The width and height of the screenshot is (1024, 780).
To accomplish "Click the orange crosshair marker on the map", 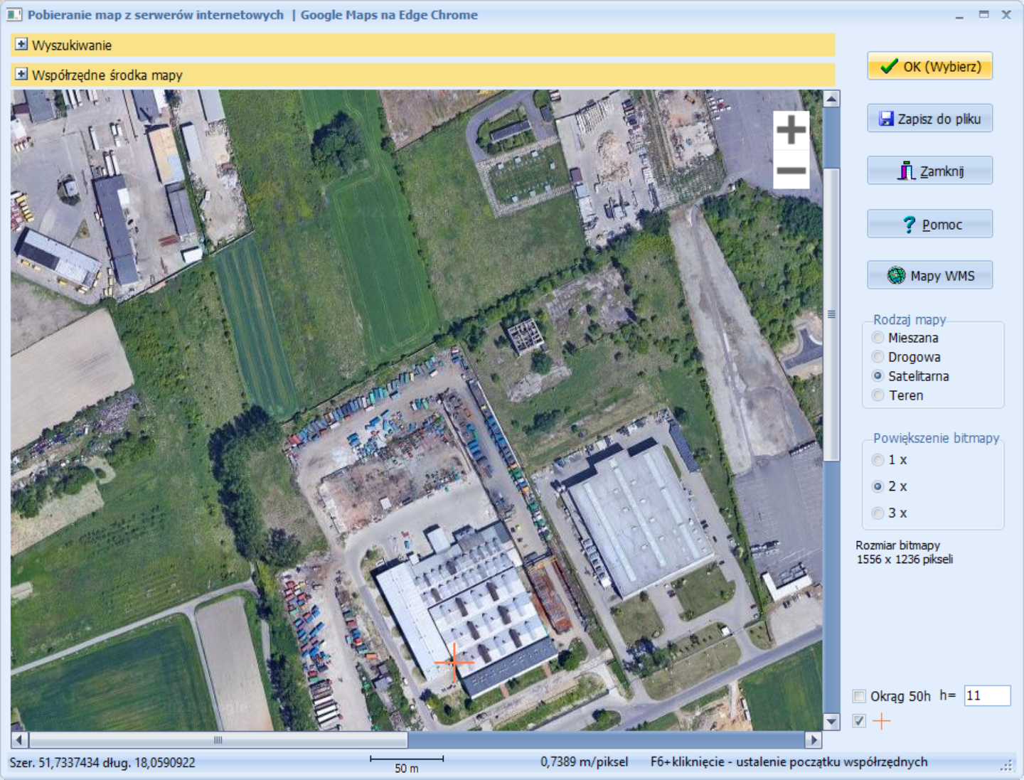I will (x=454, y=662).
